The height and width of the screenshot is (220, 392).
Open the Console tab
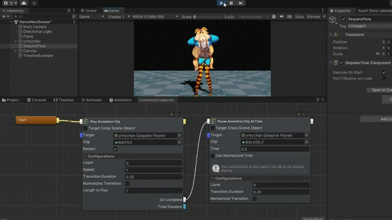click(x=37, y=100)
